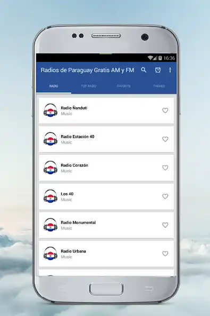Tap Music genre label under Radio Urbana
210x316 pixels.
tap(66, 257)
